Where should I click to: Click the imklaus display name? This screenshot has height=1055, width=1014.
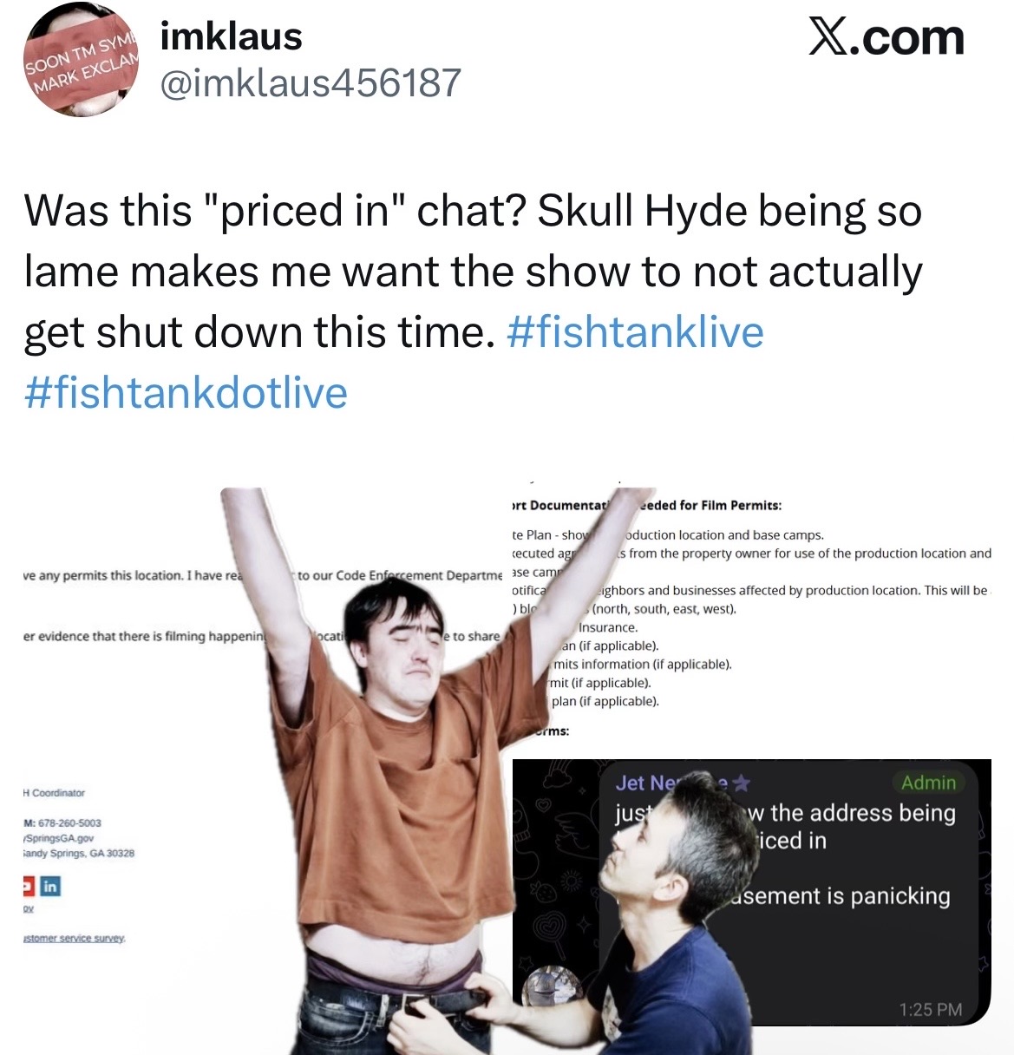coord(232,36)
